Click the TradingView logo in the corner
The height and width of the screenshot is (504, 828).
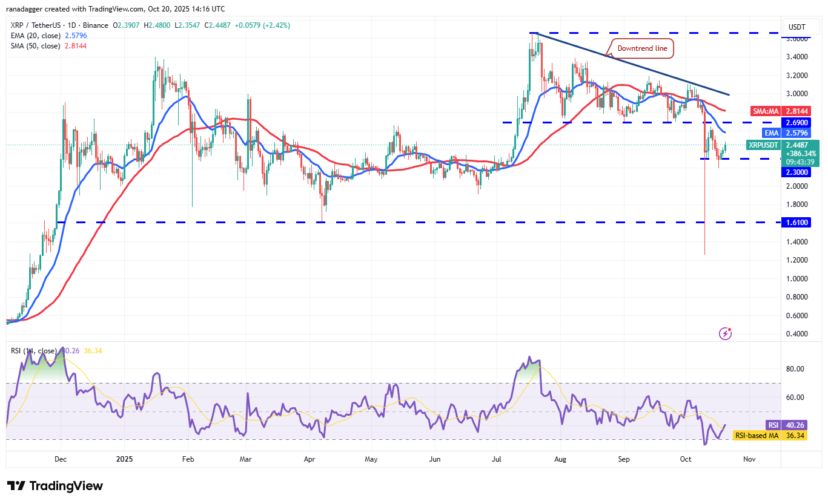point(55,486)
